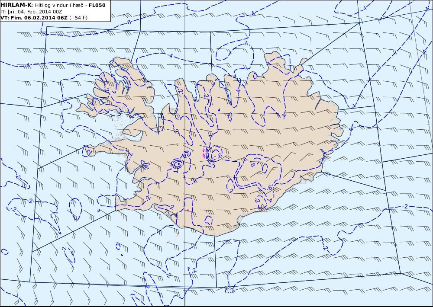Image resolution: width=433 pixels, height=307 pixels.
Task: Click the HIRLAM-K model name in header
Action: pyautogui.click(x=16, y=5)
